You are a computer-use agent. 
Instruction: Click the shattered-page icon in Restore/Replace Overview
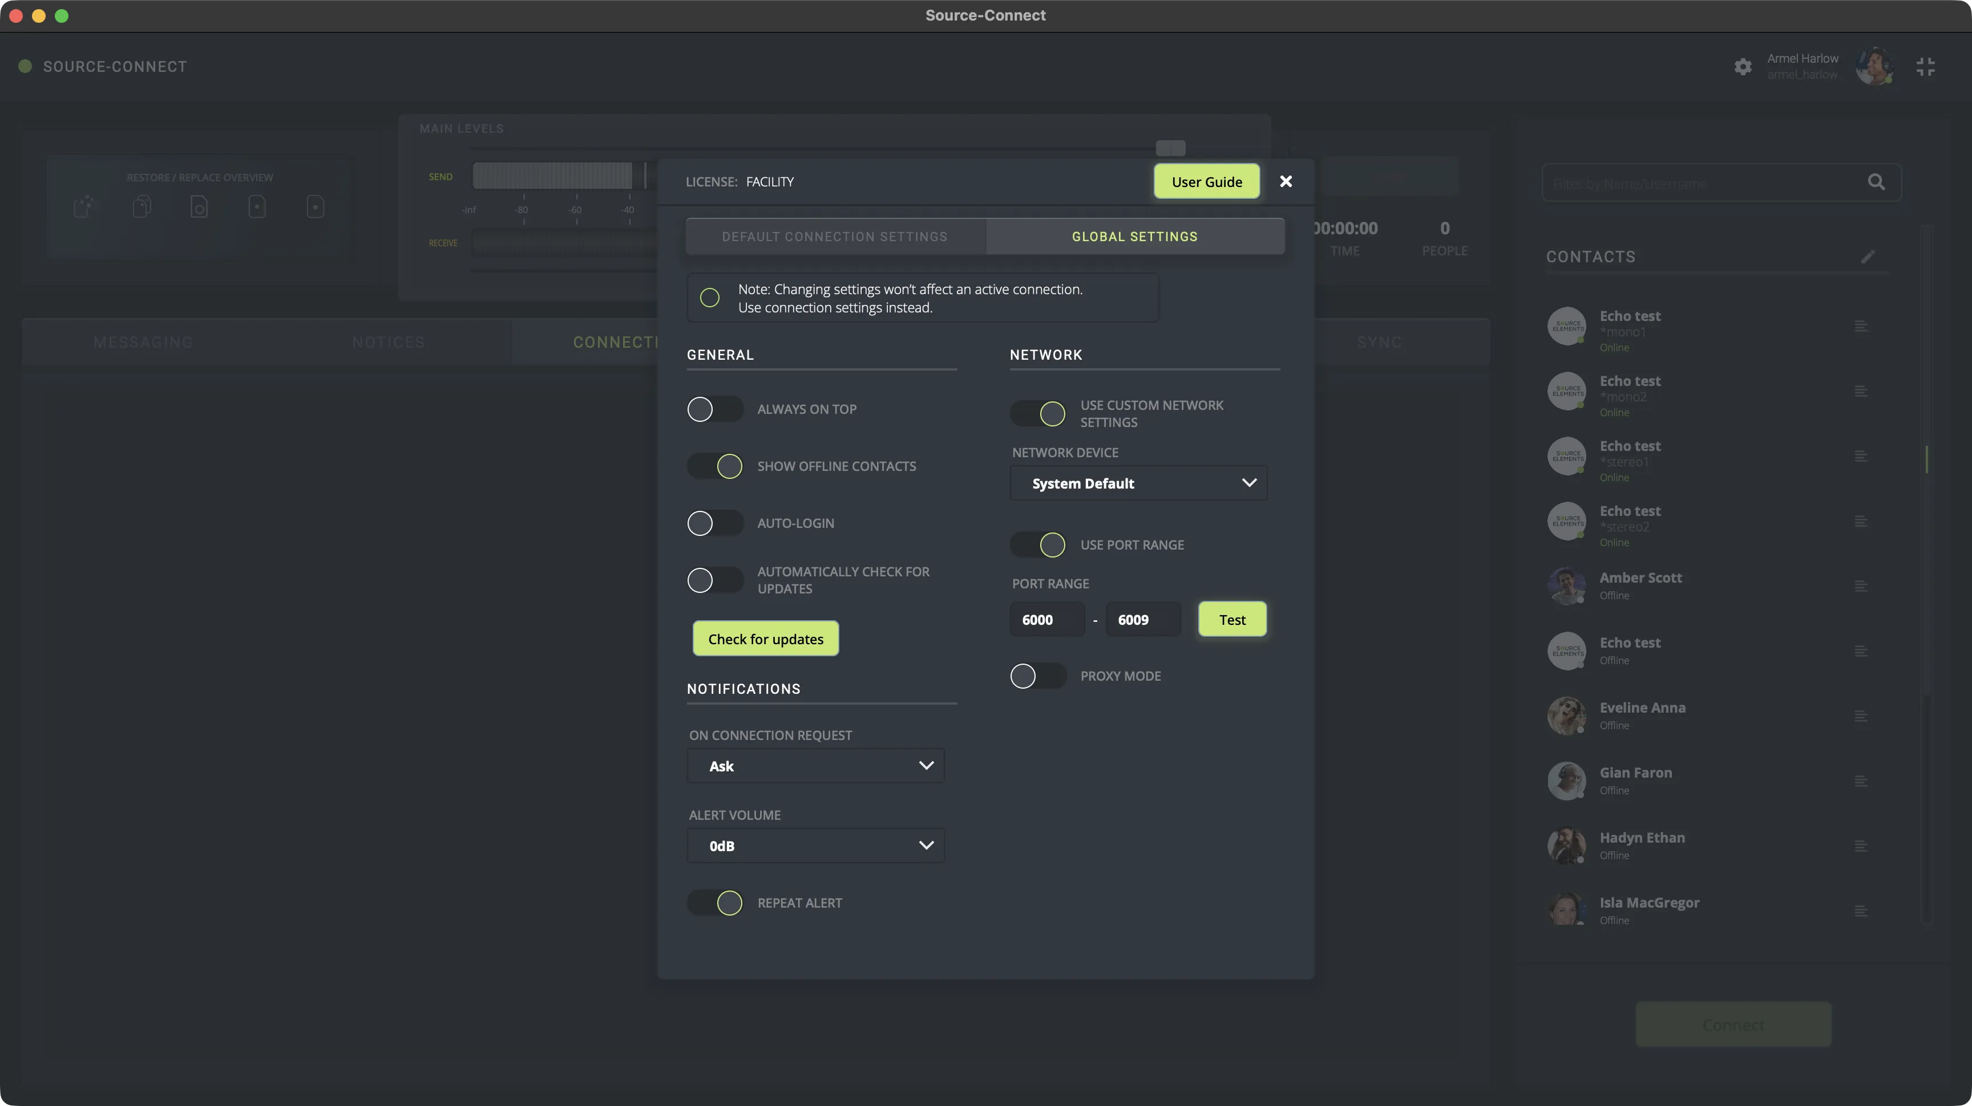tap(83, 206)
